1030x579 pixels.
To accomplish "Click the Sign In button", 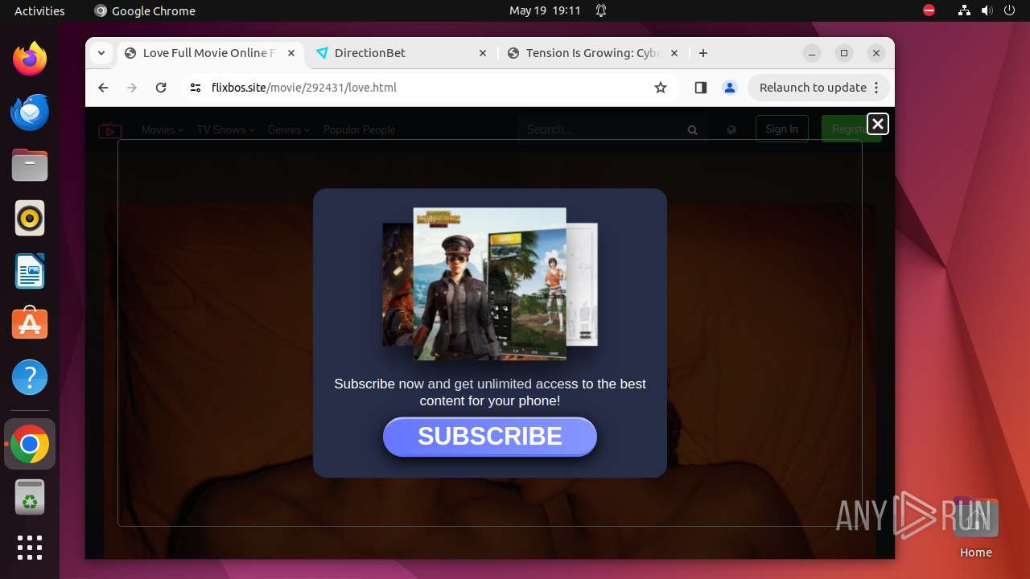I will coord(782,129).
